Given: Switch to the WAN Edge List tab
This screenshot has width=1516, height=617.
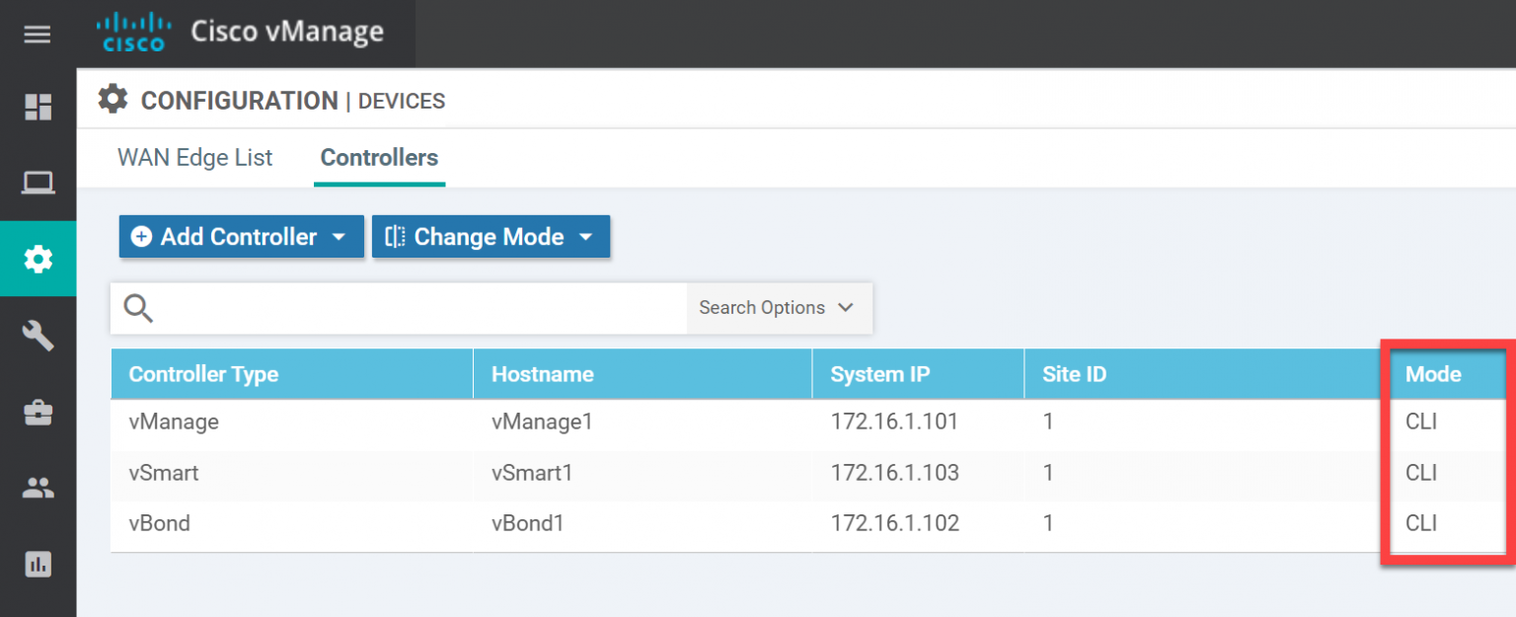Looking at the screenshot, I should pyautogui.click(x=194, y=158).
